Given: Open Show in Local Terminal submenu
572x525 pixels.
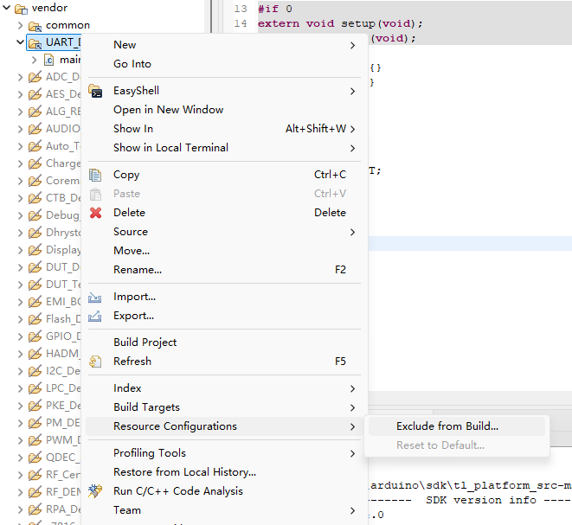Looking at the screenshot, I should [x=224, y=148].
